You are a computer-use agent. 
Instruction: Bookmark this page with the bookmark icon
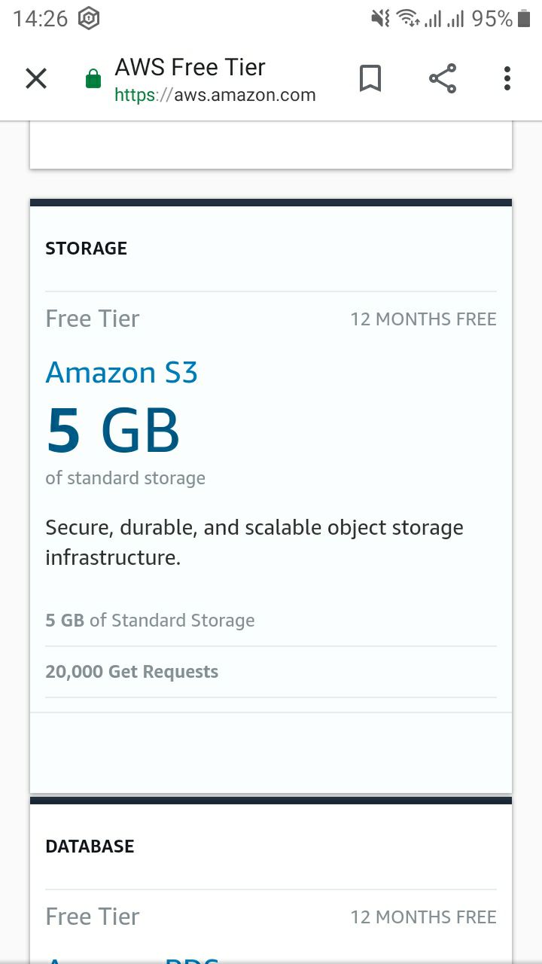[370, 78]
